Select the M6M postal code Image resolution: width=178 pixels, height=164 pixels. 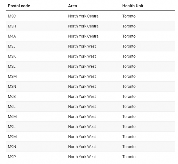tap(12, 116)
